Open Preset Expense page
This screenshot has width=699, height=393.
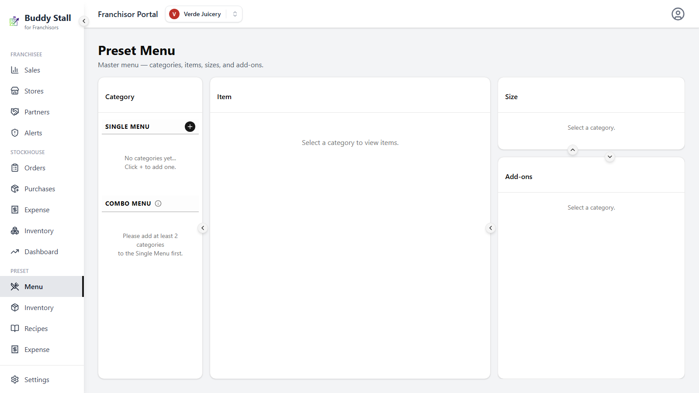tap(42, 349)
